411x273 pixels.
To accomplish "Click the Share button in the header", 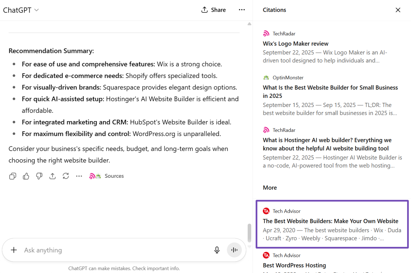I will click(214, 10).
